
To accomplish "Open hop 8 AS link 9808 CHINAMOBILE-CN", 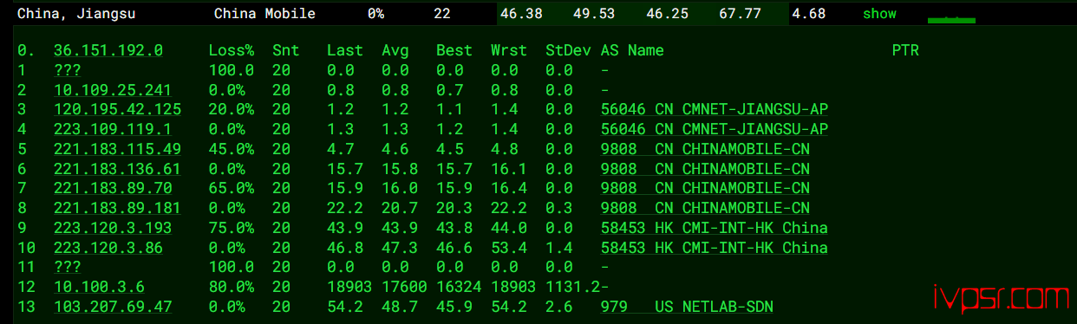I will [705, 208].
